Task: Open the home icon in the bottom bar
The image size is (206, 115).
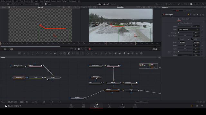Action: (x=197, y=106)
